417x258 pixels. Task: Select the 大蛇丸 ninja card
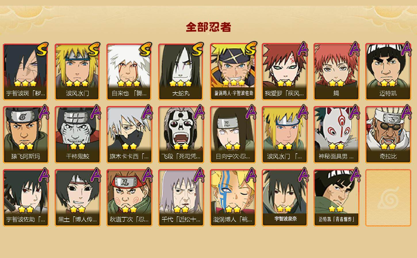(x=181, y=72)
